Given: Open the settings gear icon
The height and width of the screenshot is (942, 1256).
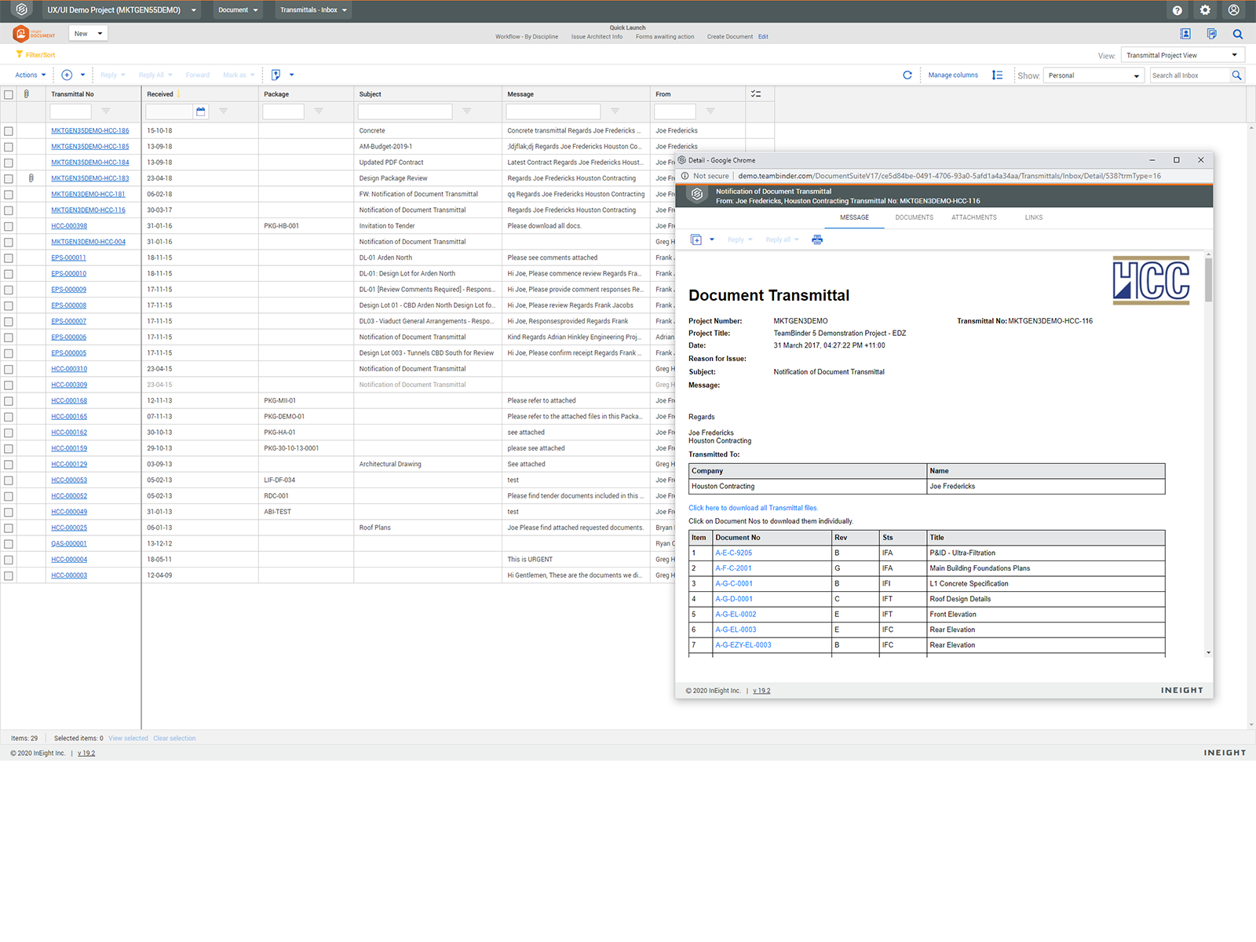Looking at the screenshot, I should pos(1205,10).
